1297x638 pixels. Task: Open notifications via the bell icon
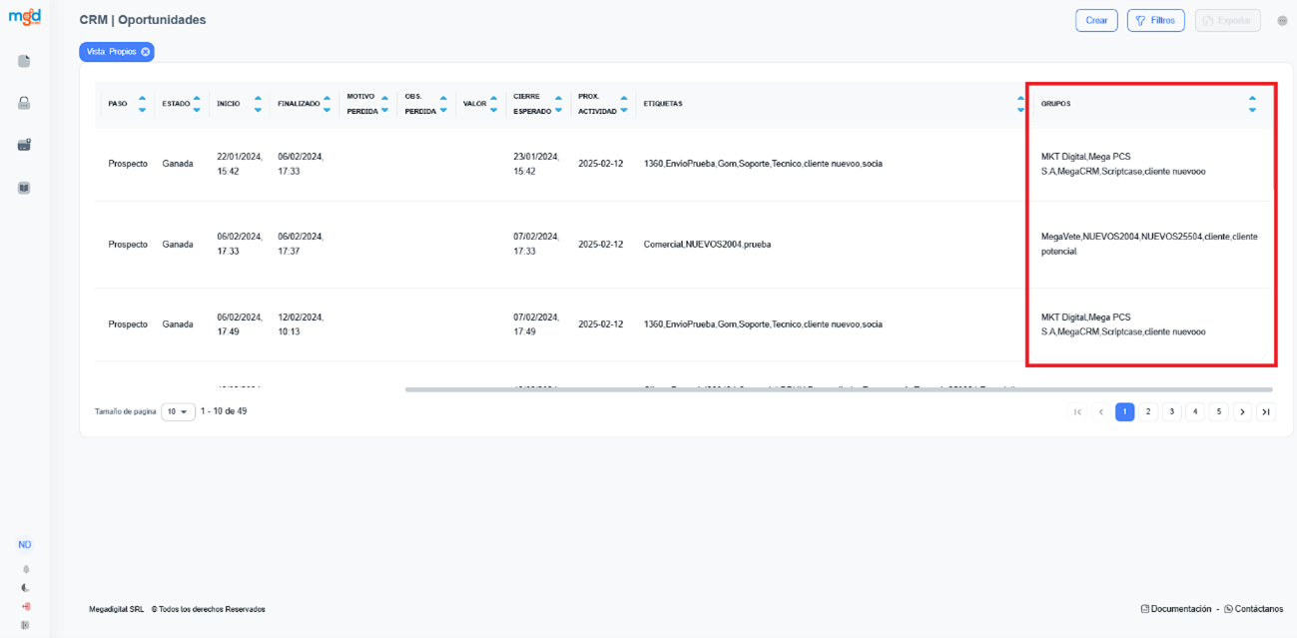coord(25,569)
